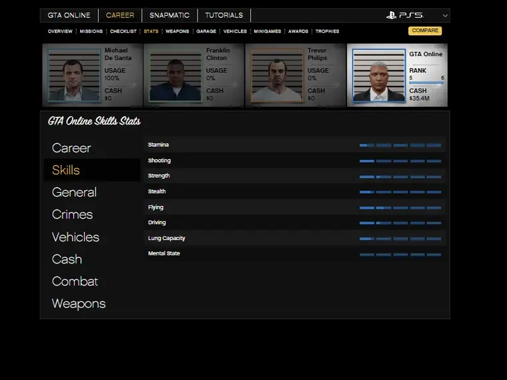Click the Lung Capacity skill bar
This screenshot has width=507, height=380.
coord(400,239)
